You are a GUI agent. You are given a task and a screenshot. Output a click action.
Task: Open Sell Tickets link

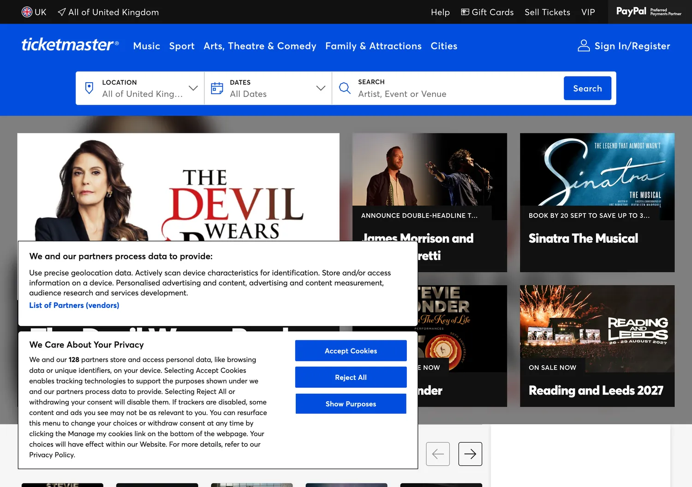(547, 12)
